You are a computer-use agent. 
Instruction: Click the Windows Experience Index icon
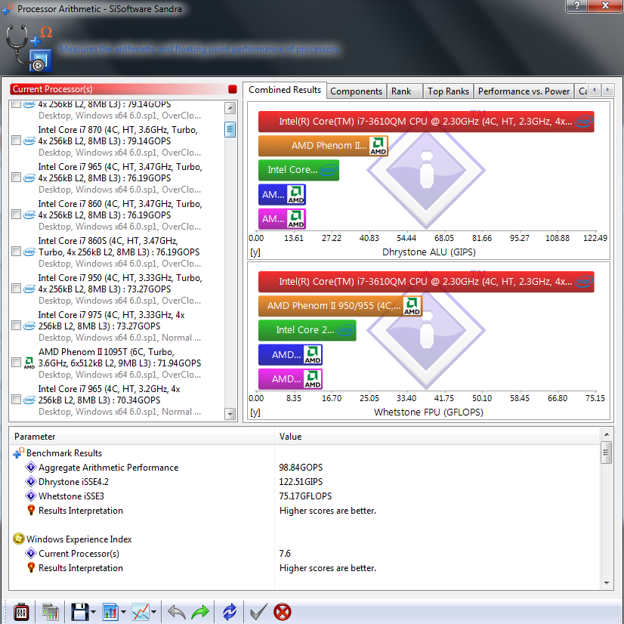19,539
